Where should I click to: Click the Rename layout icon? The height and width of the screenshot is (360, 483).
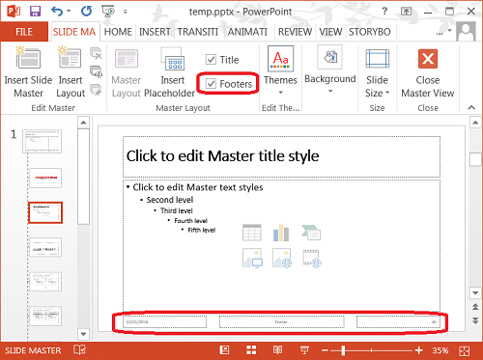[x=96, y=71]
